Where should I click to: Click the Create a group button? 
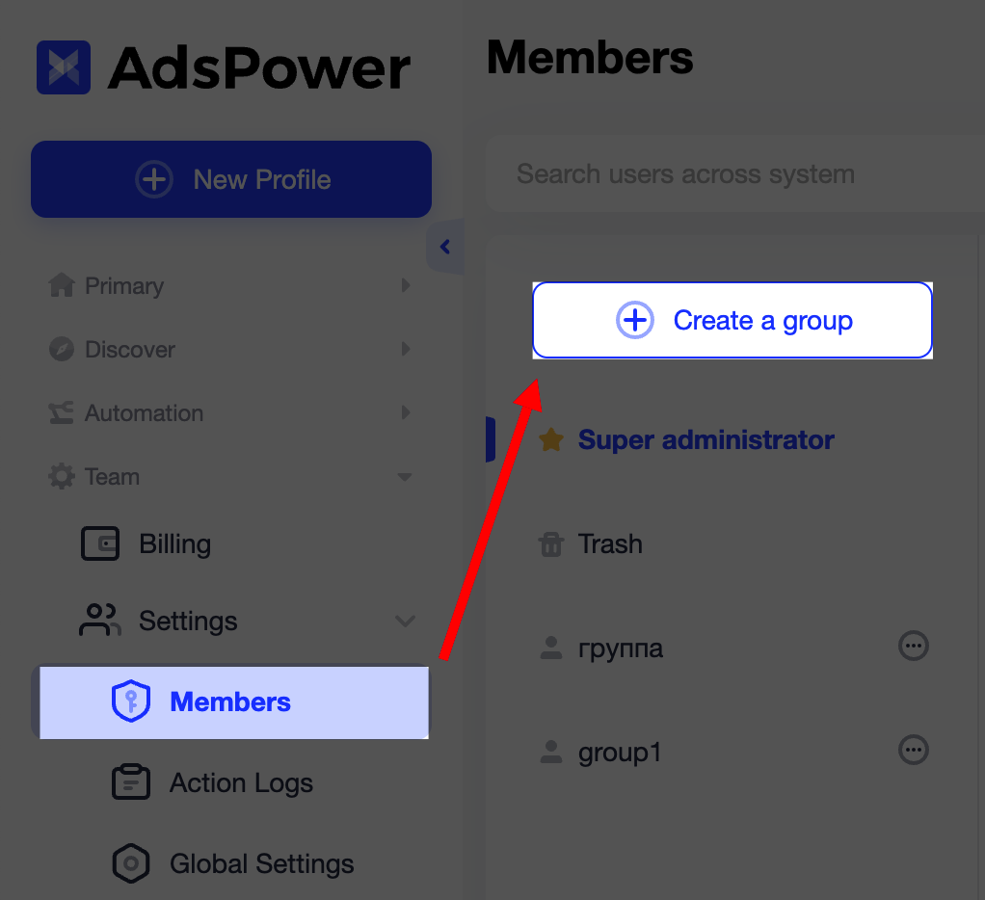click(x=732, y=320)
